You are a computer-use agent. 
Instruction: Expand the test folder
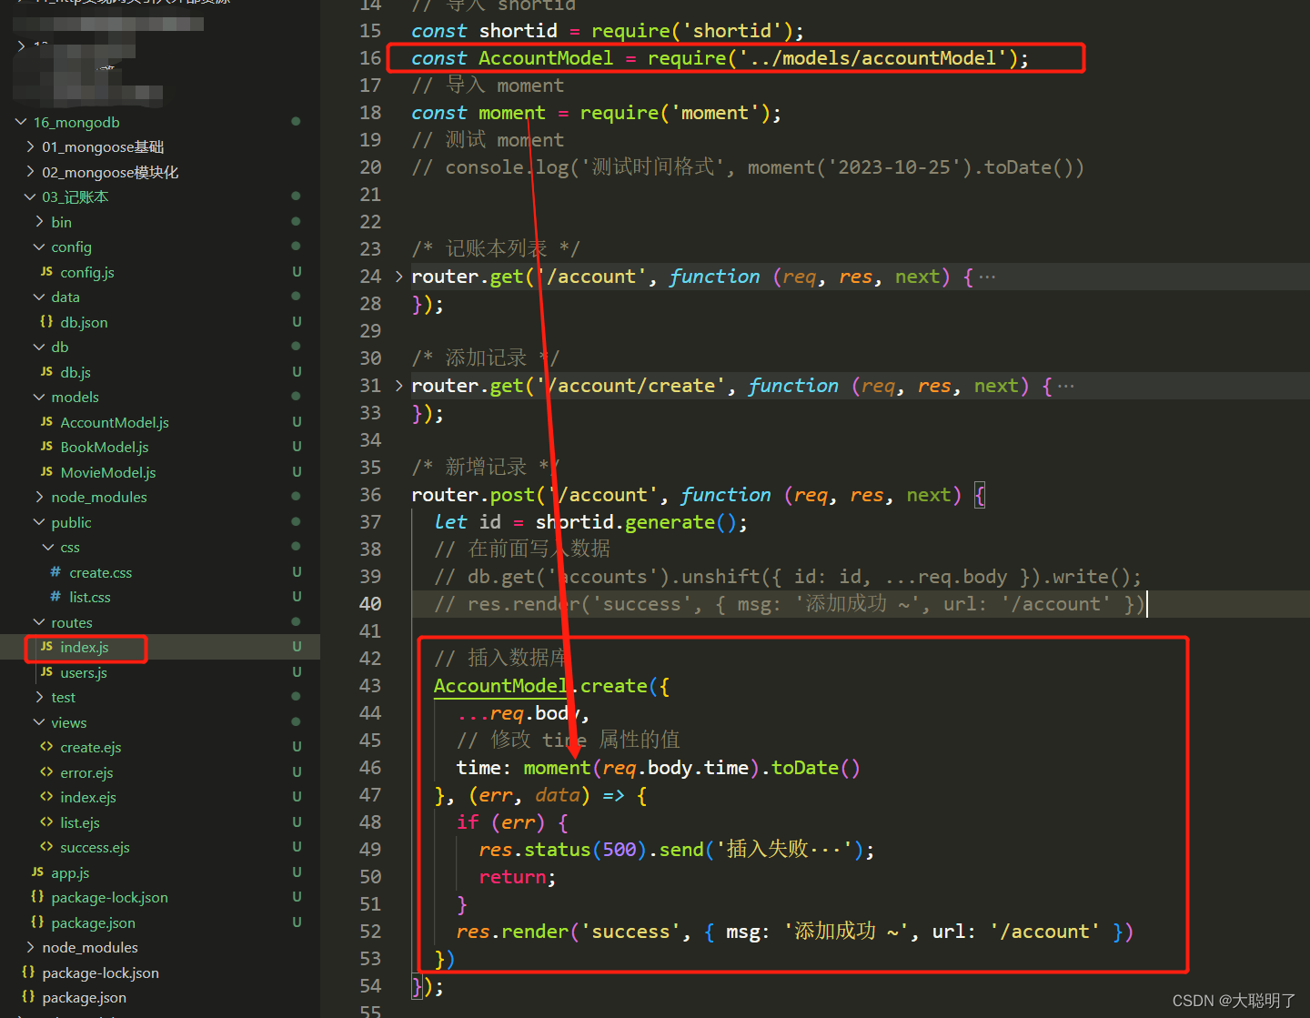(x=39, y=697)
